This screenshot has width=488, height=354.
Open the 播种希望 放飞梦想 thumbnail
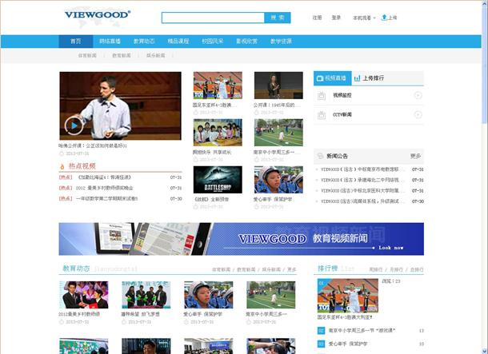pos(146,295)
